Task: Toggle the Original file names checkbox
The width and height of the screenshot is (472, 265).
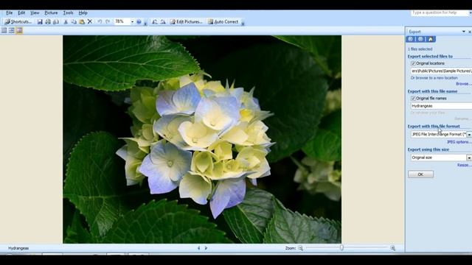Action: pos(413,98)
